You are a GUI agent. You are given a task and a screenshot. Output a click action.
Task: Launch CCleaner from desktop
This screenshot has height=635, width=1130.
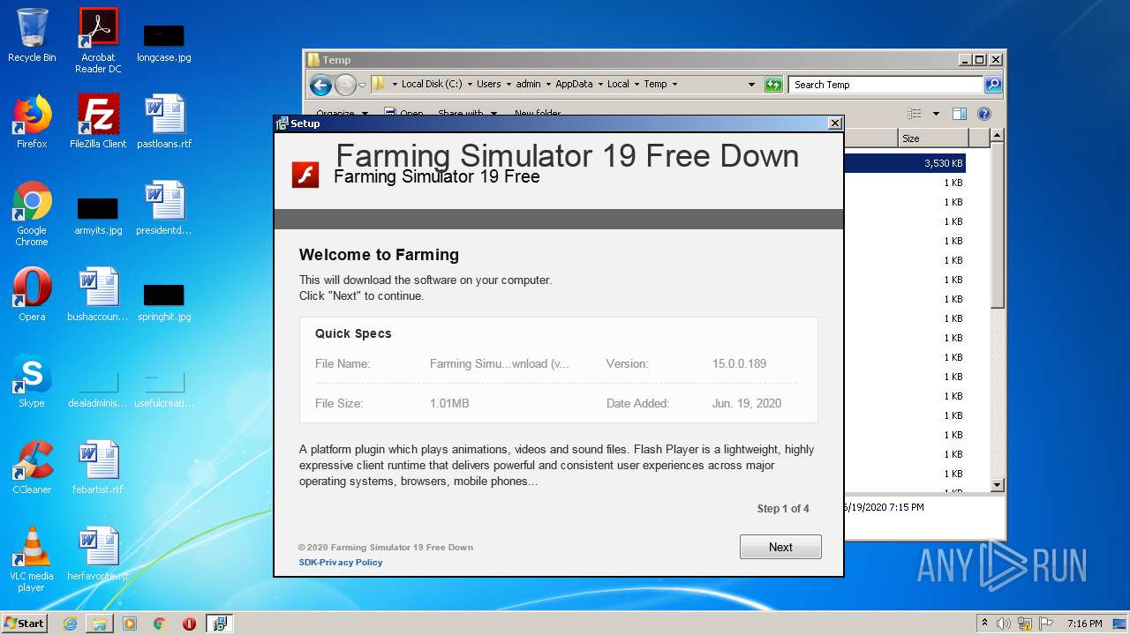point(32,467)
